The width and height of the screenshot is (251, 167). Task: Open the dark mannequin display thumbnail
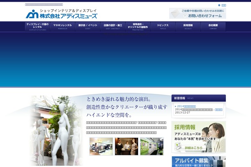[x=126, y=147]
